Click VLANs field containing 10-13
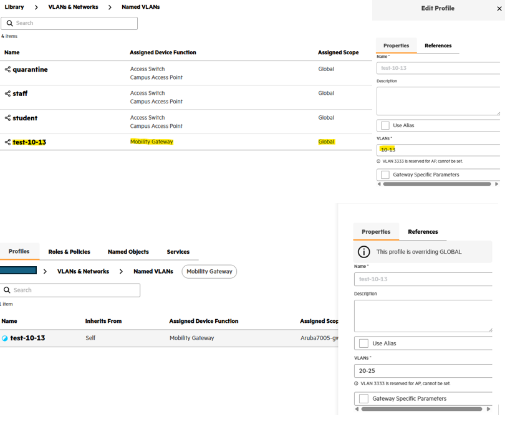Screen dimensions: 505x422 [438, 150]
